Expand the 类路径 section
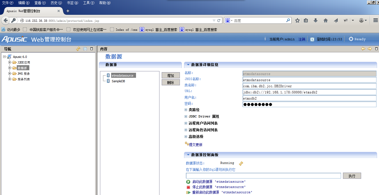Viewport: 379px width, 195px height. [x=186, y=110]
